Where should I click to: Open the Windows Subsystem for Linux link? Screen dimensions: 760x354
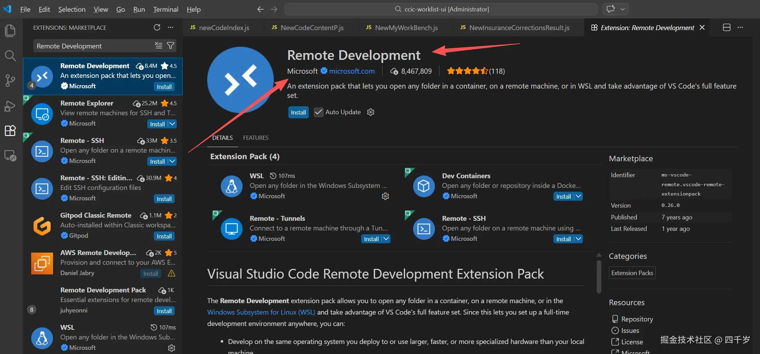coord(261,312)
